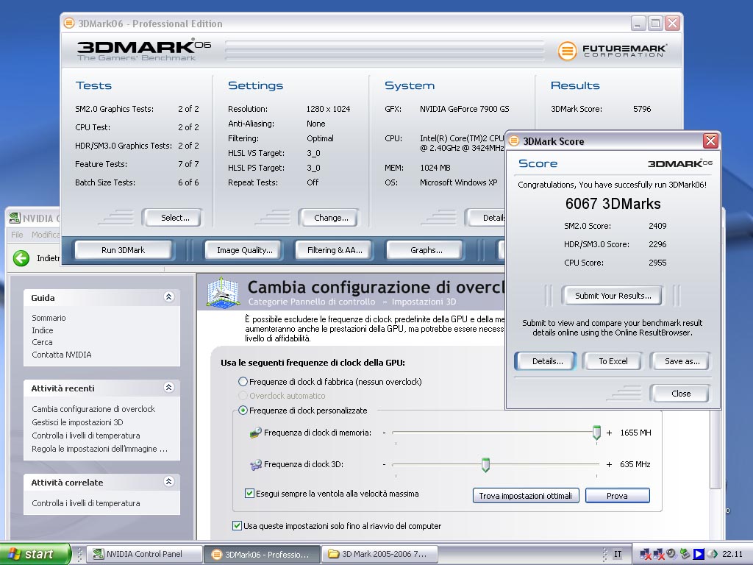
Task: Click the Graphs button
Action: pyautogui.click(x=426, y=250)
